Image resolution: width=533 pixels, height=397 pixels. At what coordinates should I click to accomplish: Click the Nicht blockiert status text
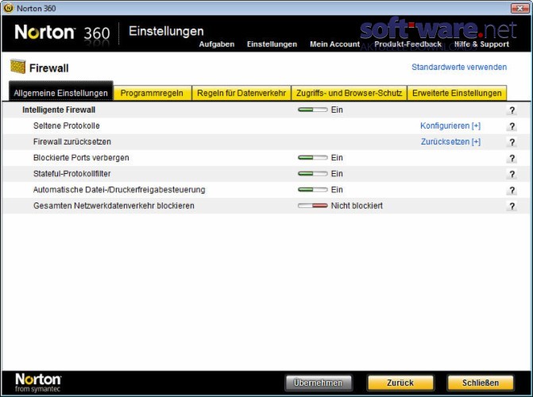tap(357, 206)
